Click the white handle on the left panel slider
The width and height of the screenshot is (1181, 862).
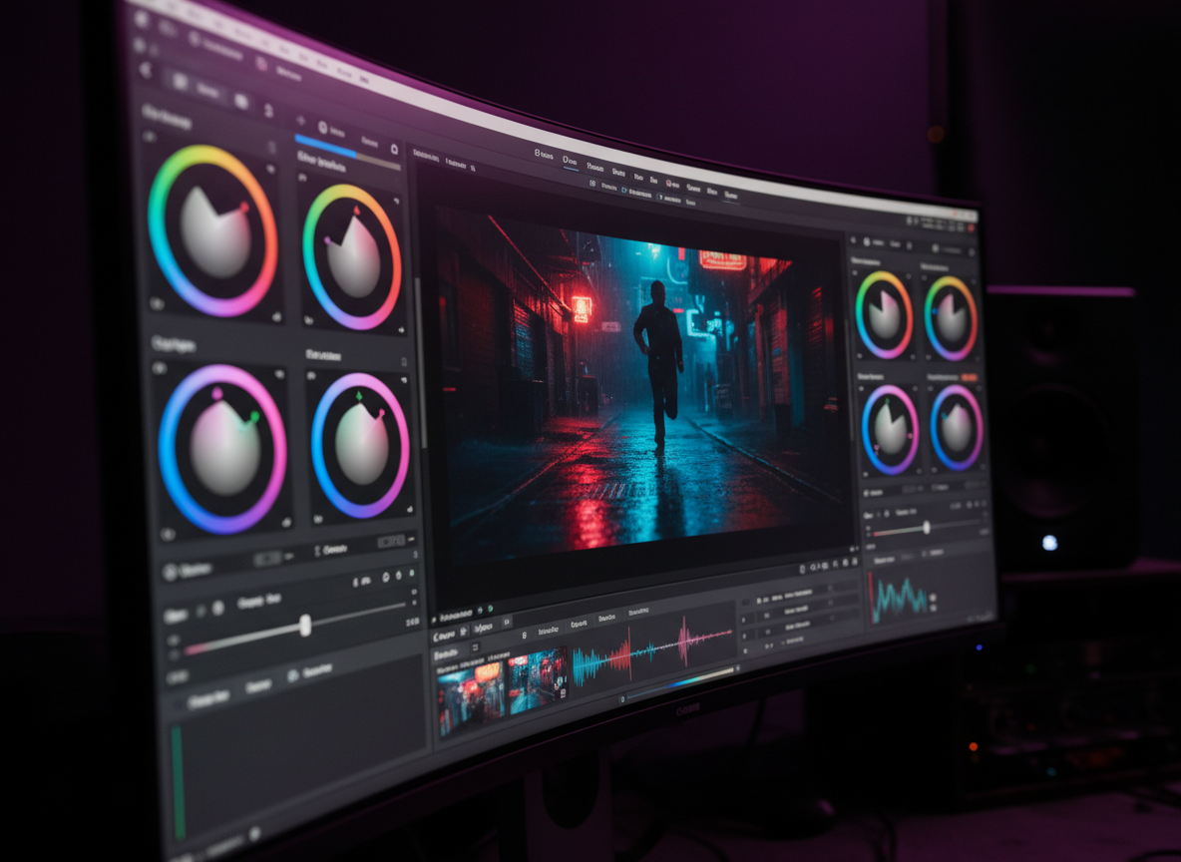tap(305, 626)
